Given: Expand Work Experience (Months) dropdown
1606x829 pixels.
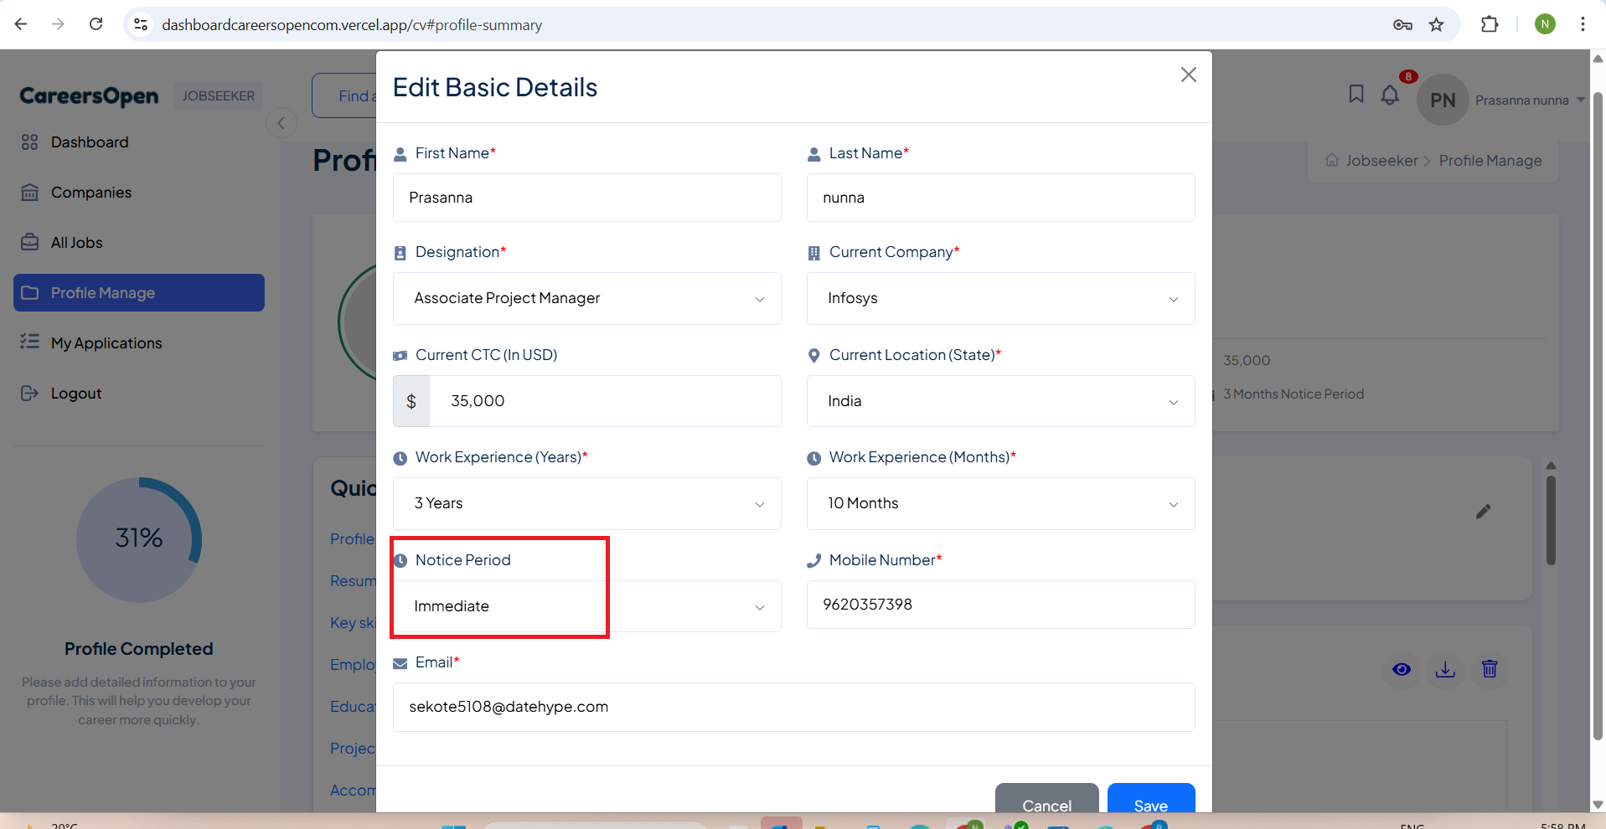Looking at the screenshot, I should pyautogui.click(x=1000, y=503).
